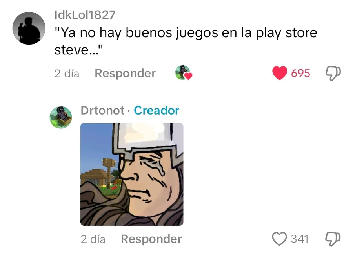Open Drtonot's avatar next to the reply

[x=61, y=117]
